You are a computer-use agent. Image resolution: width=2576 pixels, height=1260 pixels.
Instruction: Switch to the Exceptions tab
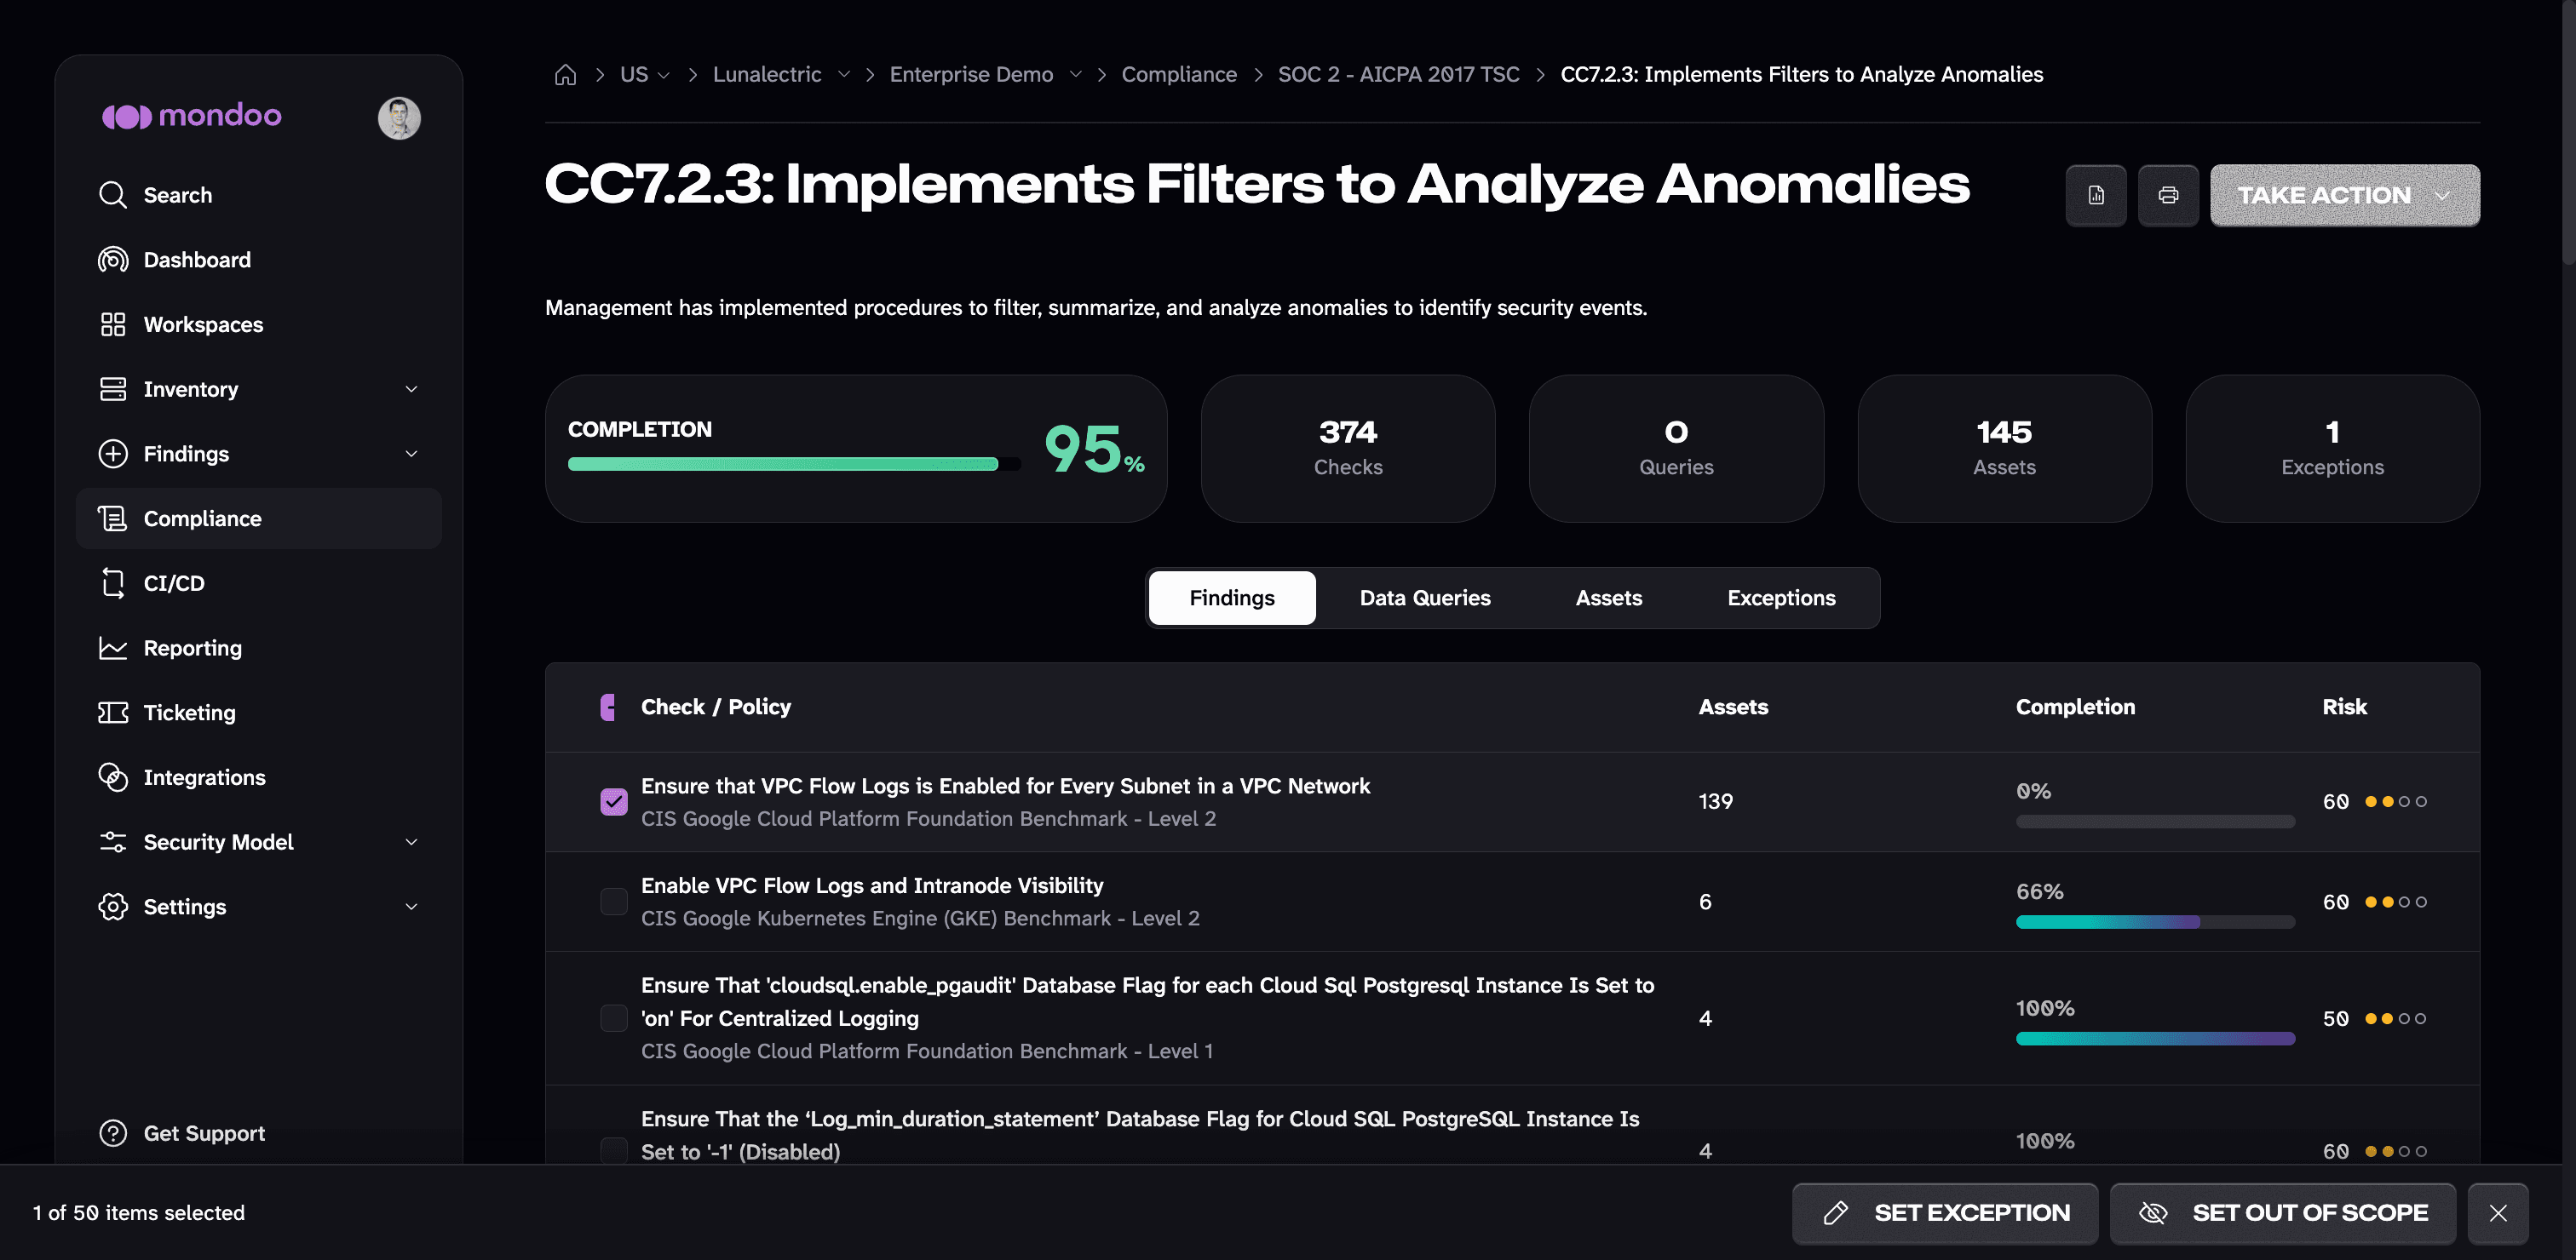coord(1781,598)
